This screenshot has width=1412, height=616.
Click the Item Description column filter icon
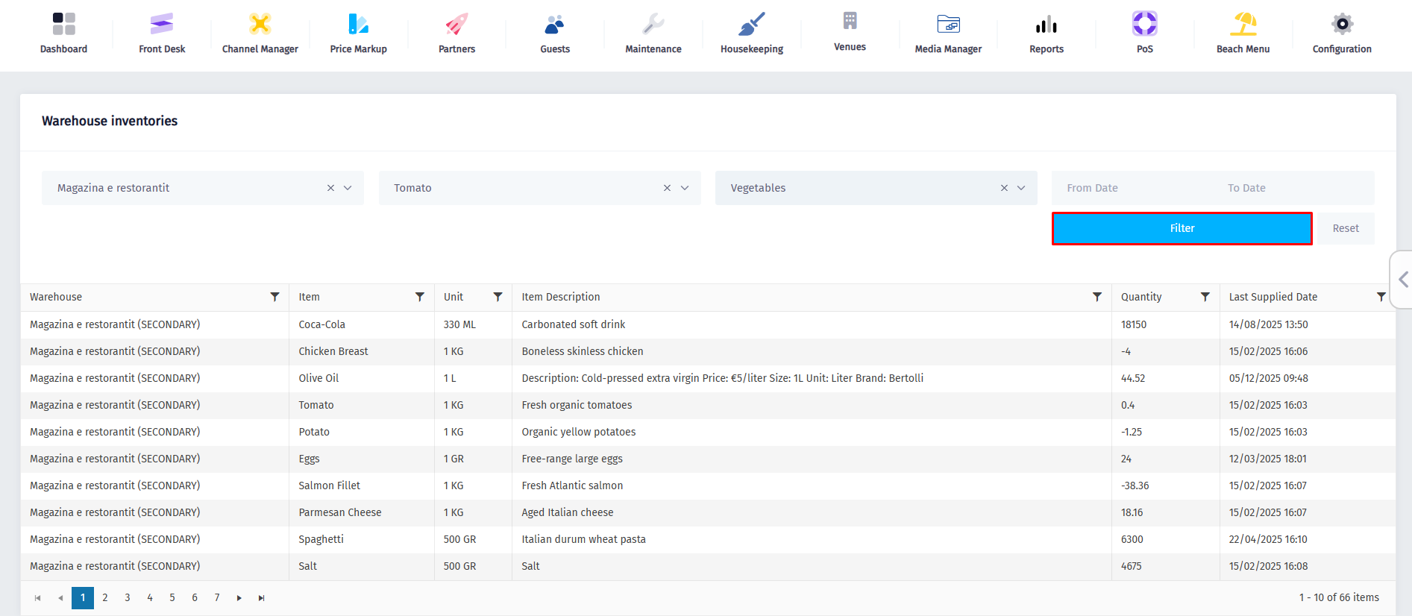click(1096, 297)
